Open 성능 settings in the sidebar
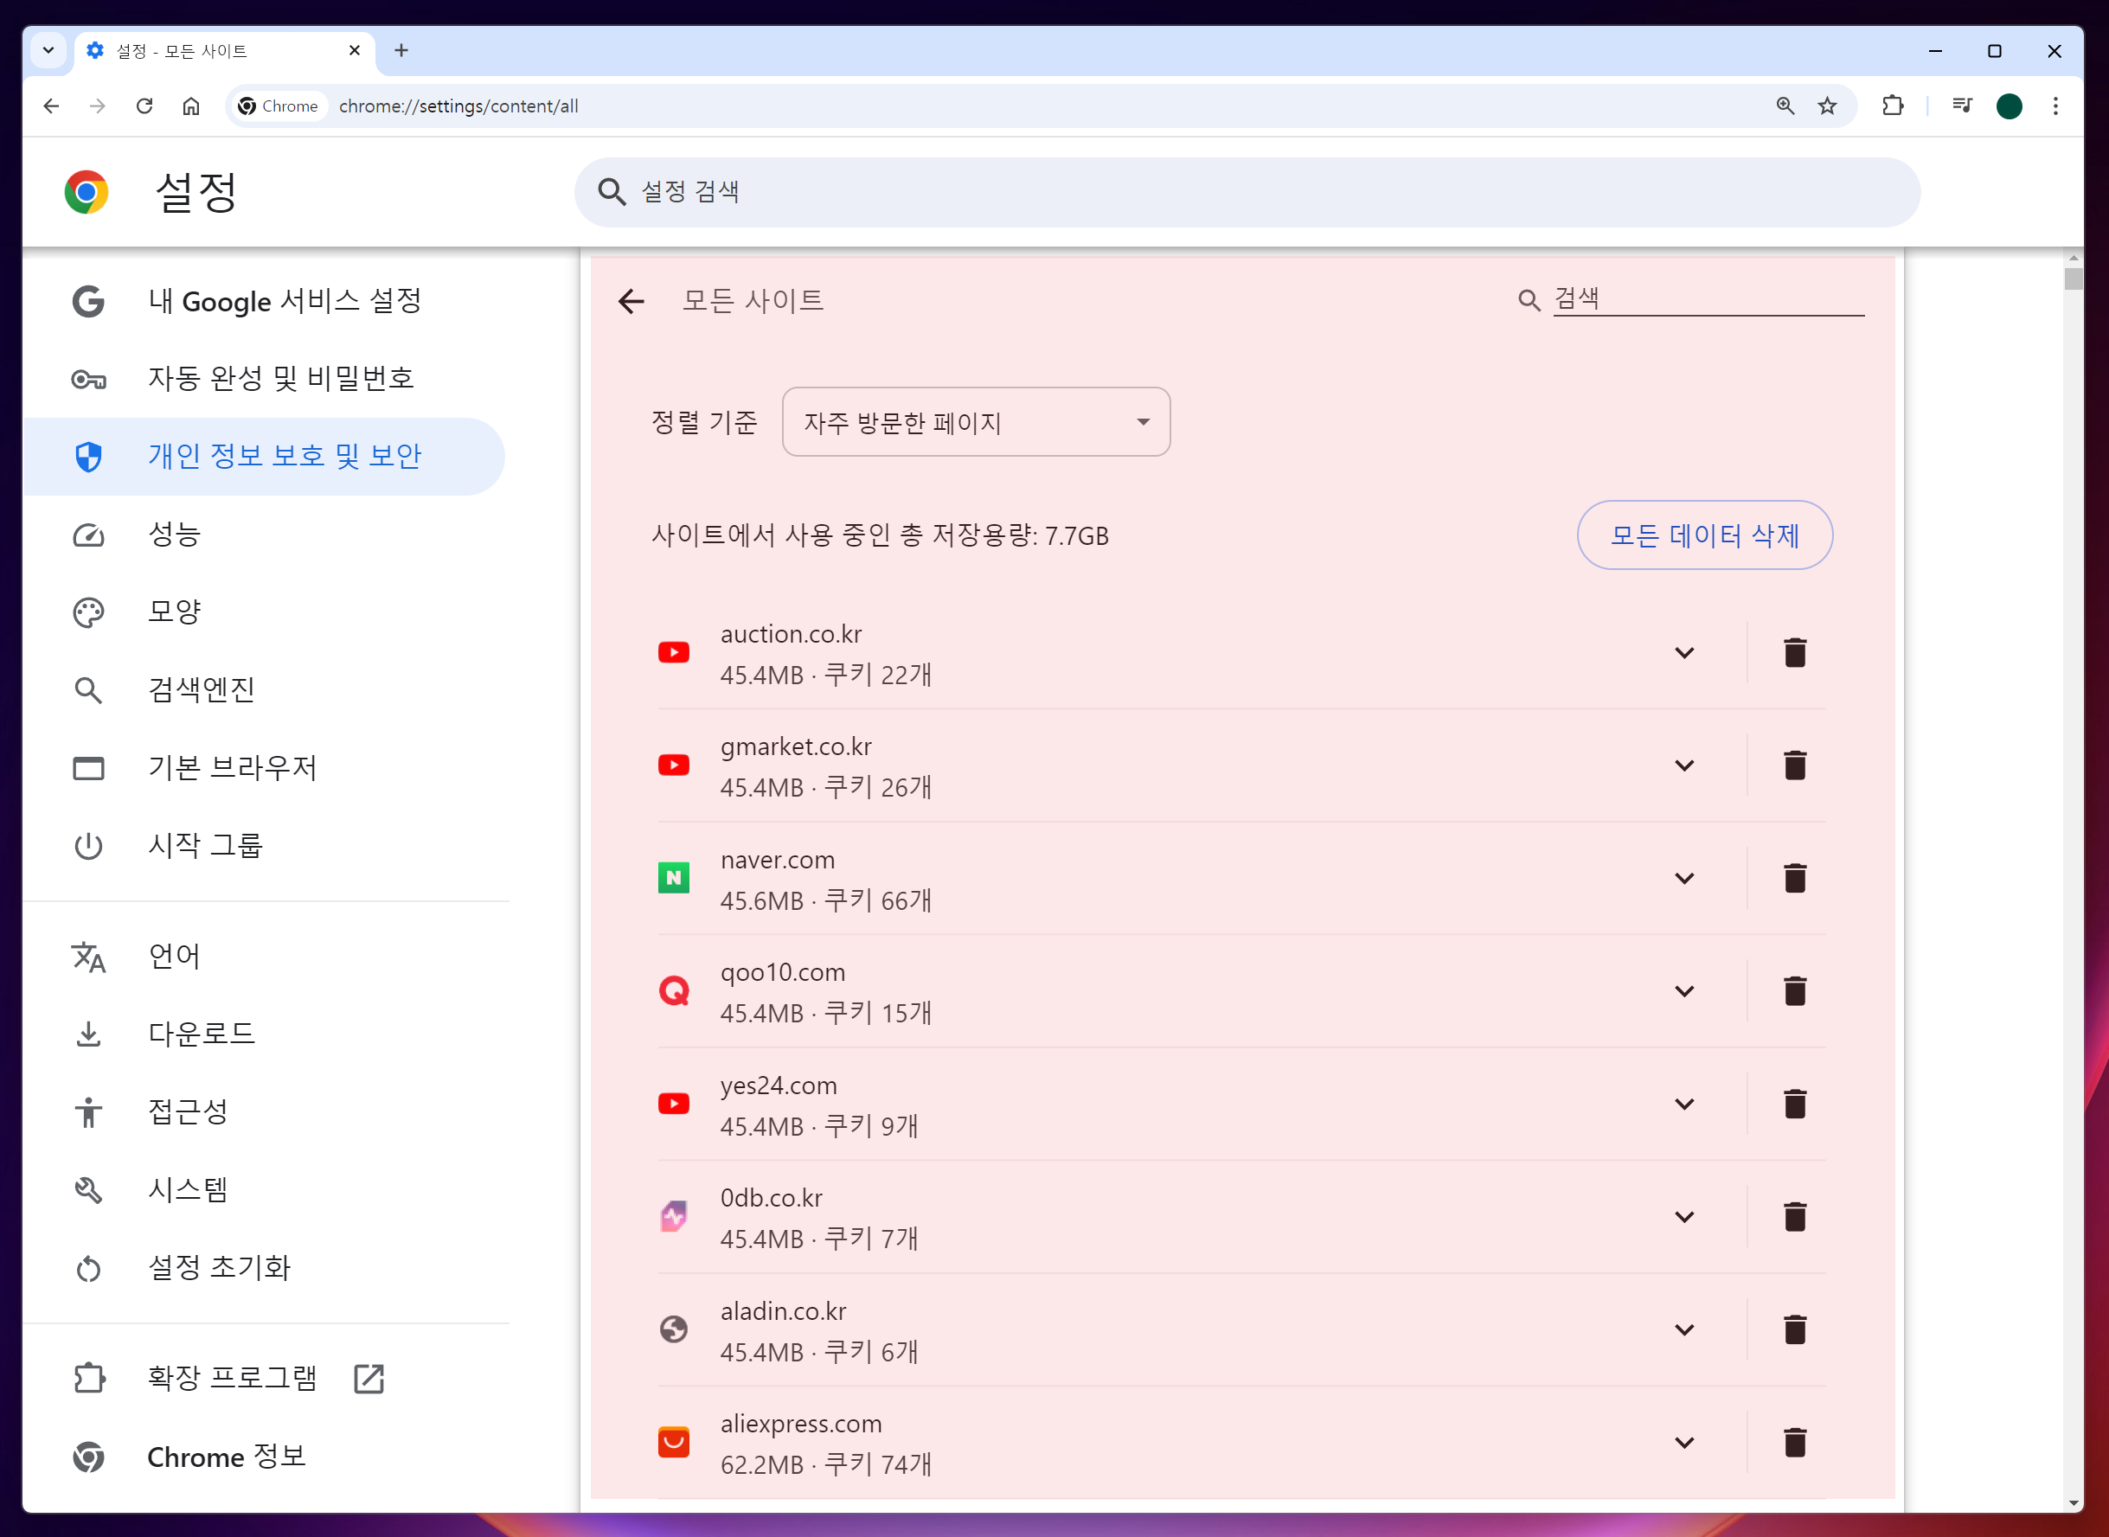2109x1537 pixels. 175,534
